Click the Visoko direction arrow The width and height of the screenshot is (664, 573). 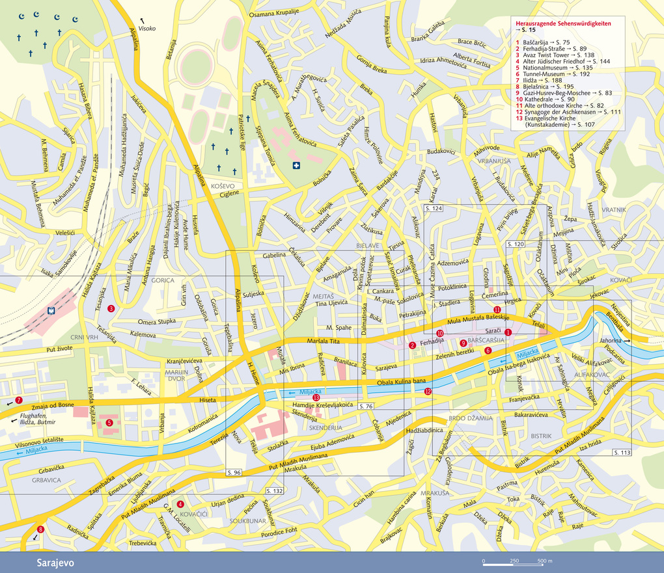pyautogui.click(x=143, y=21)
